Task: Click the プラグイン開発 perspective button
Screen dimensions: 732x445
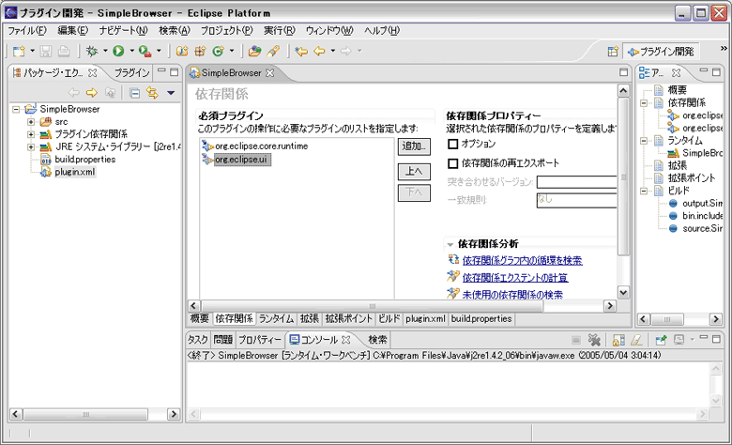Action: pos(661,52)
